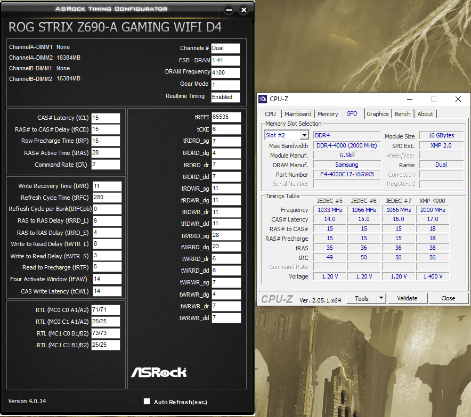471x417 pixels.
Task: Click the Row Precharge Time (tRP) field
Action: (105, 141)
